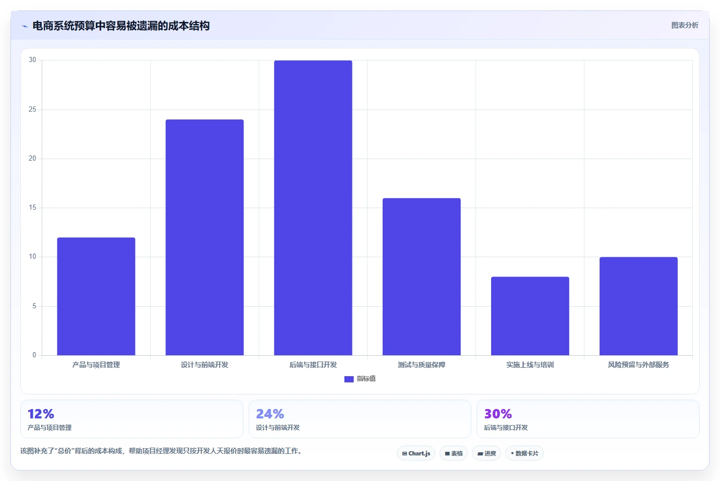This screenshot has width=720, height=481.
Task: Click the y-axis value 15
Action: [x=32, y=208]
